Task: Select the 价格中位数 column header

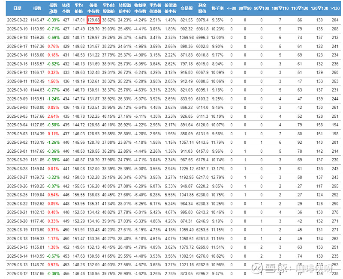Action: 93,9
